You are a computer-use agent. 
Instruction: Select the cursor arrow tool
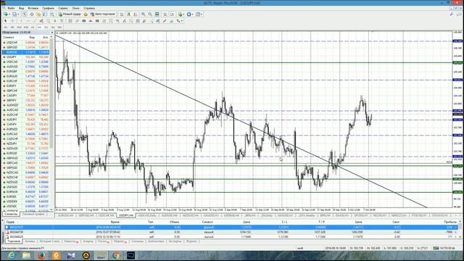[5, 21]
